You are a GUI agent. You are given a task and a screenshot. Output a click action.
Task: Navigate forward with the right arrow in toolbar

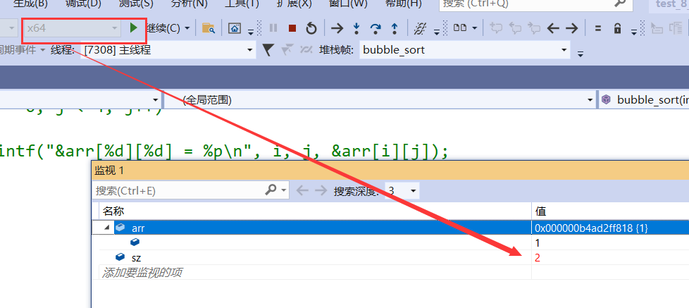click(571, 29)
